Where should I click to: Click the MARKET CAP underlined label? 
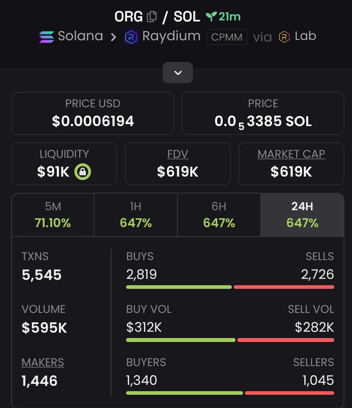click(291, 154)
